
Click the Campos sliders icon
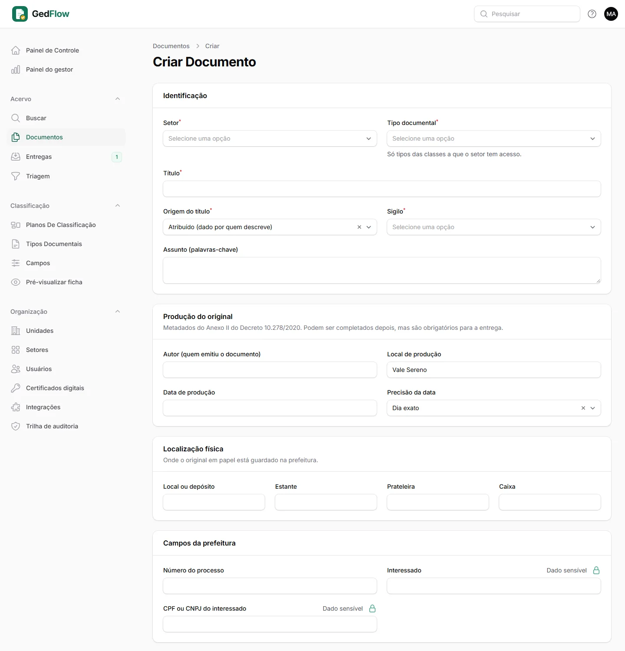[16, 263]
